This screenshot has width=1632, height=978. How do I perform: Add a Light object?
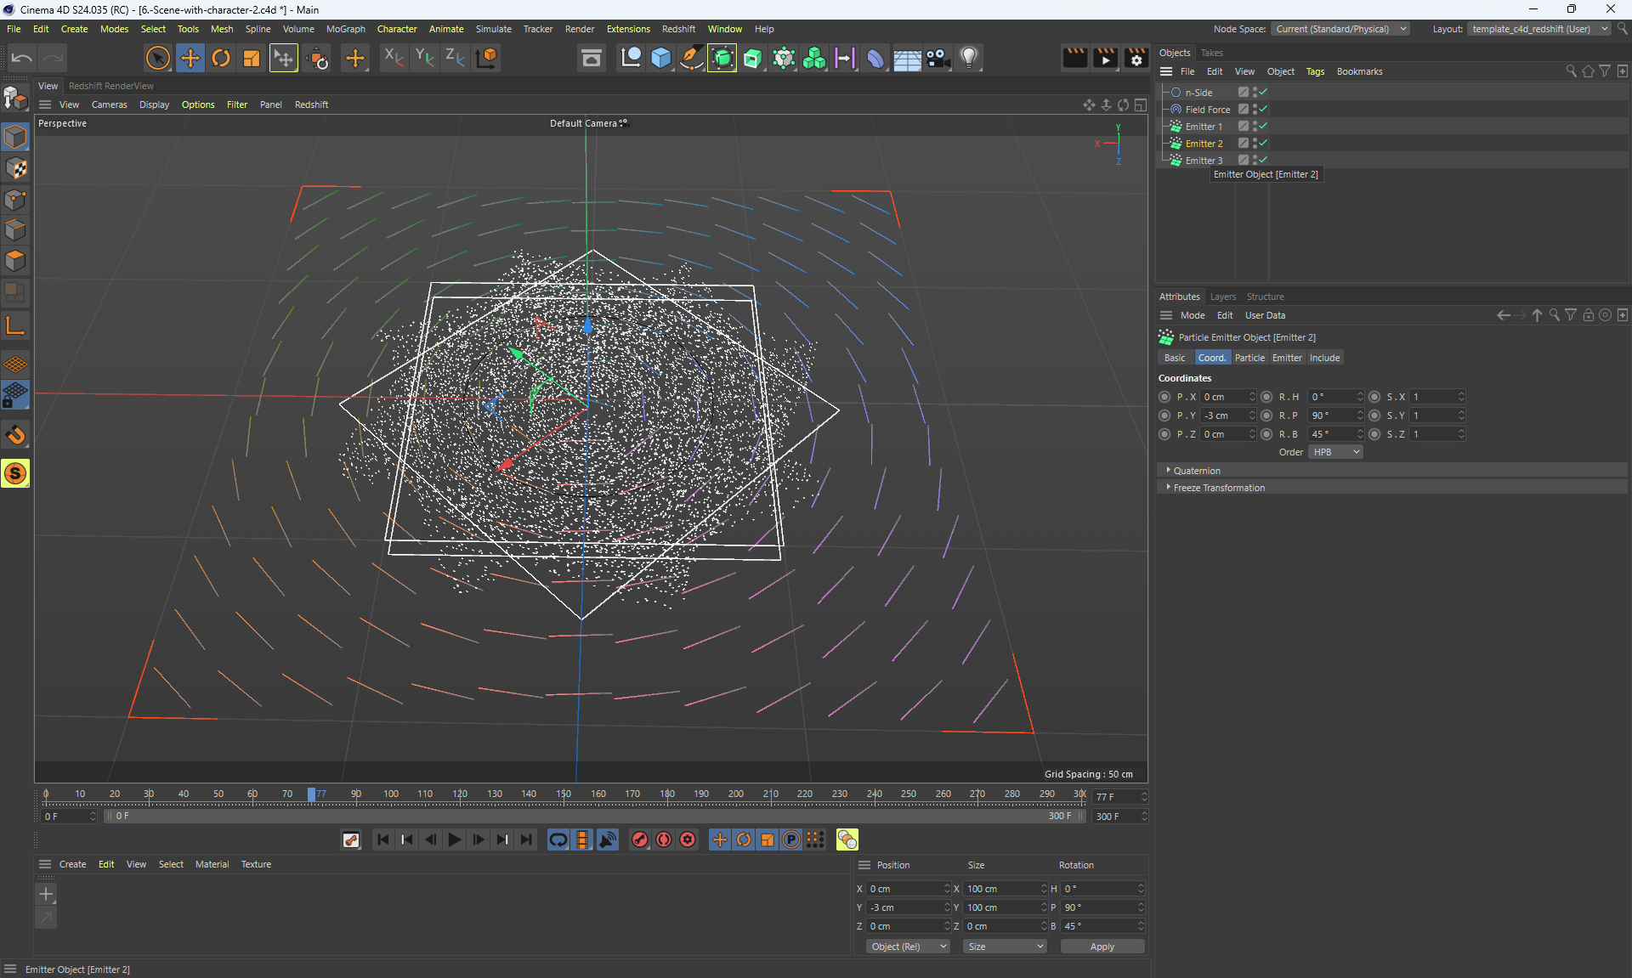969,58
